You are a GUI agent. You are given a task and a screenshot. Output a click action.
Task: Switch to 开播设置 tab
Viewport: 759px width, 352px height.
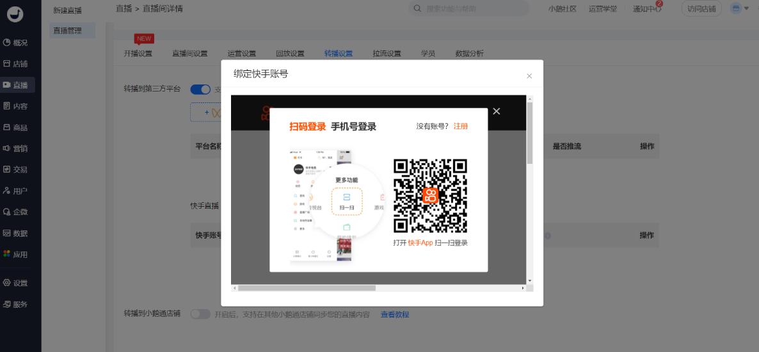138,54
